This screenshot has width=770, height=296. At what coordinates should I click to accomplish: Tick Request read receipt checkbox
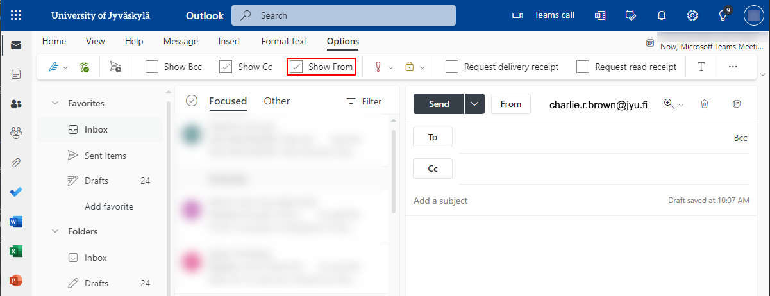click(x=583, y=67)
